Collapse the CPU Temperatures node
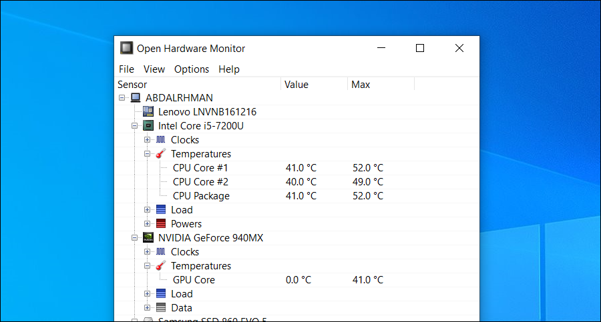The image size is (601, 322). click(x=148, y=154)
